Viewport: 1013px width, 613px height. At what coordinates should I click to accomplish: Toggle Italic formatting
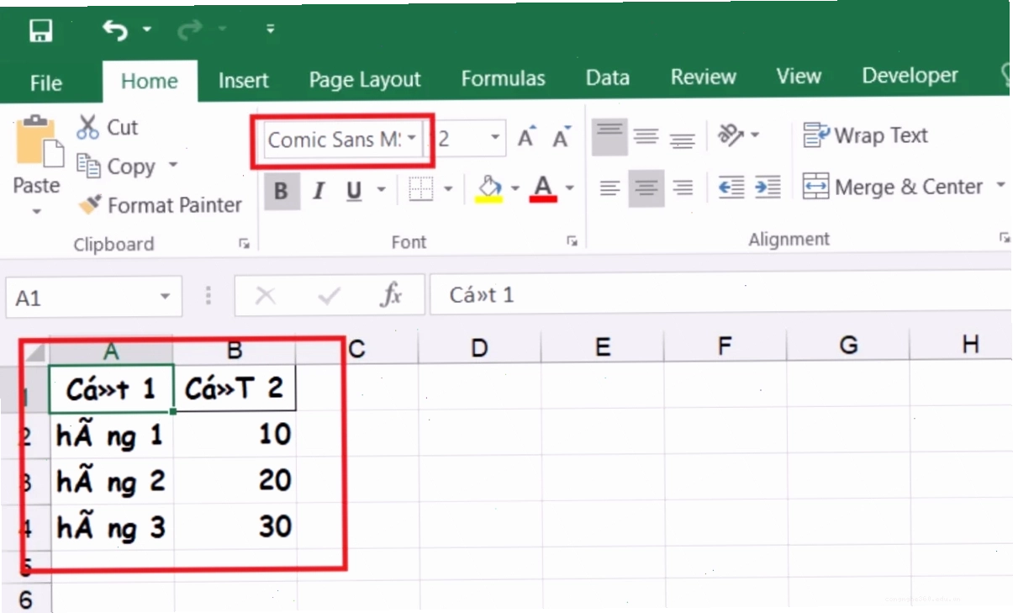[319, 192]
